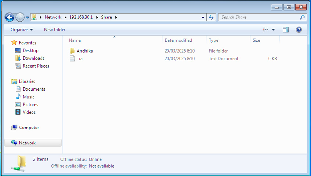The height and width of the screenshot is (176, 311).
Task: Click the Documents library icon
Action: [x=18, y=89]
